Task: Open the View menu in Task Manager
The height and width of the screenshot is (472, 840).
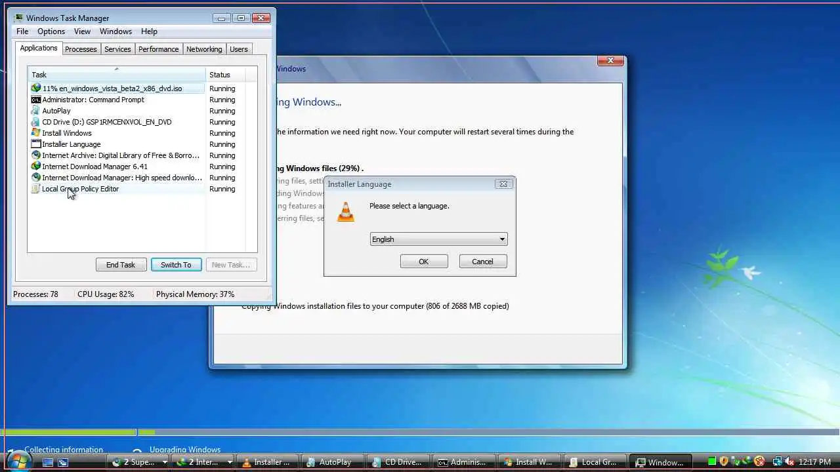Action: point(82,31)
